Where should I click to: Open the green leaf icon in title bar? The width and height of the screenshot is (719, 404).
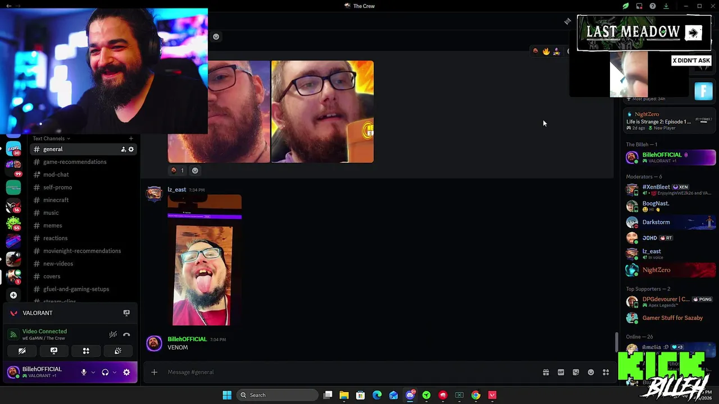625,6
